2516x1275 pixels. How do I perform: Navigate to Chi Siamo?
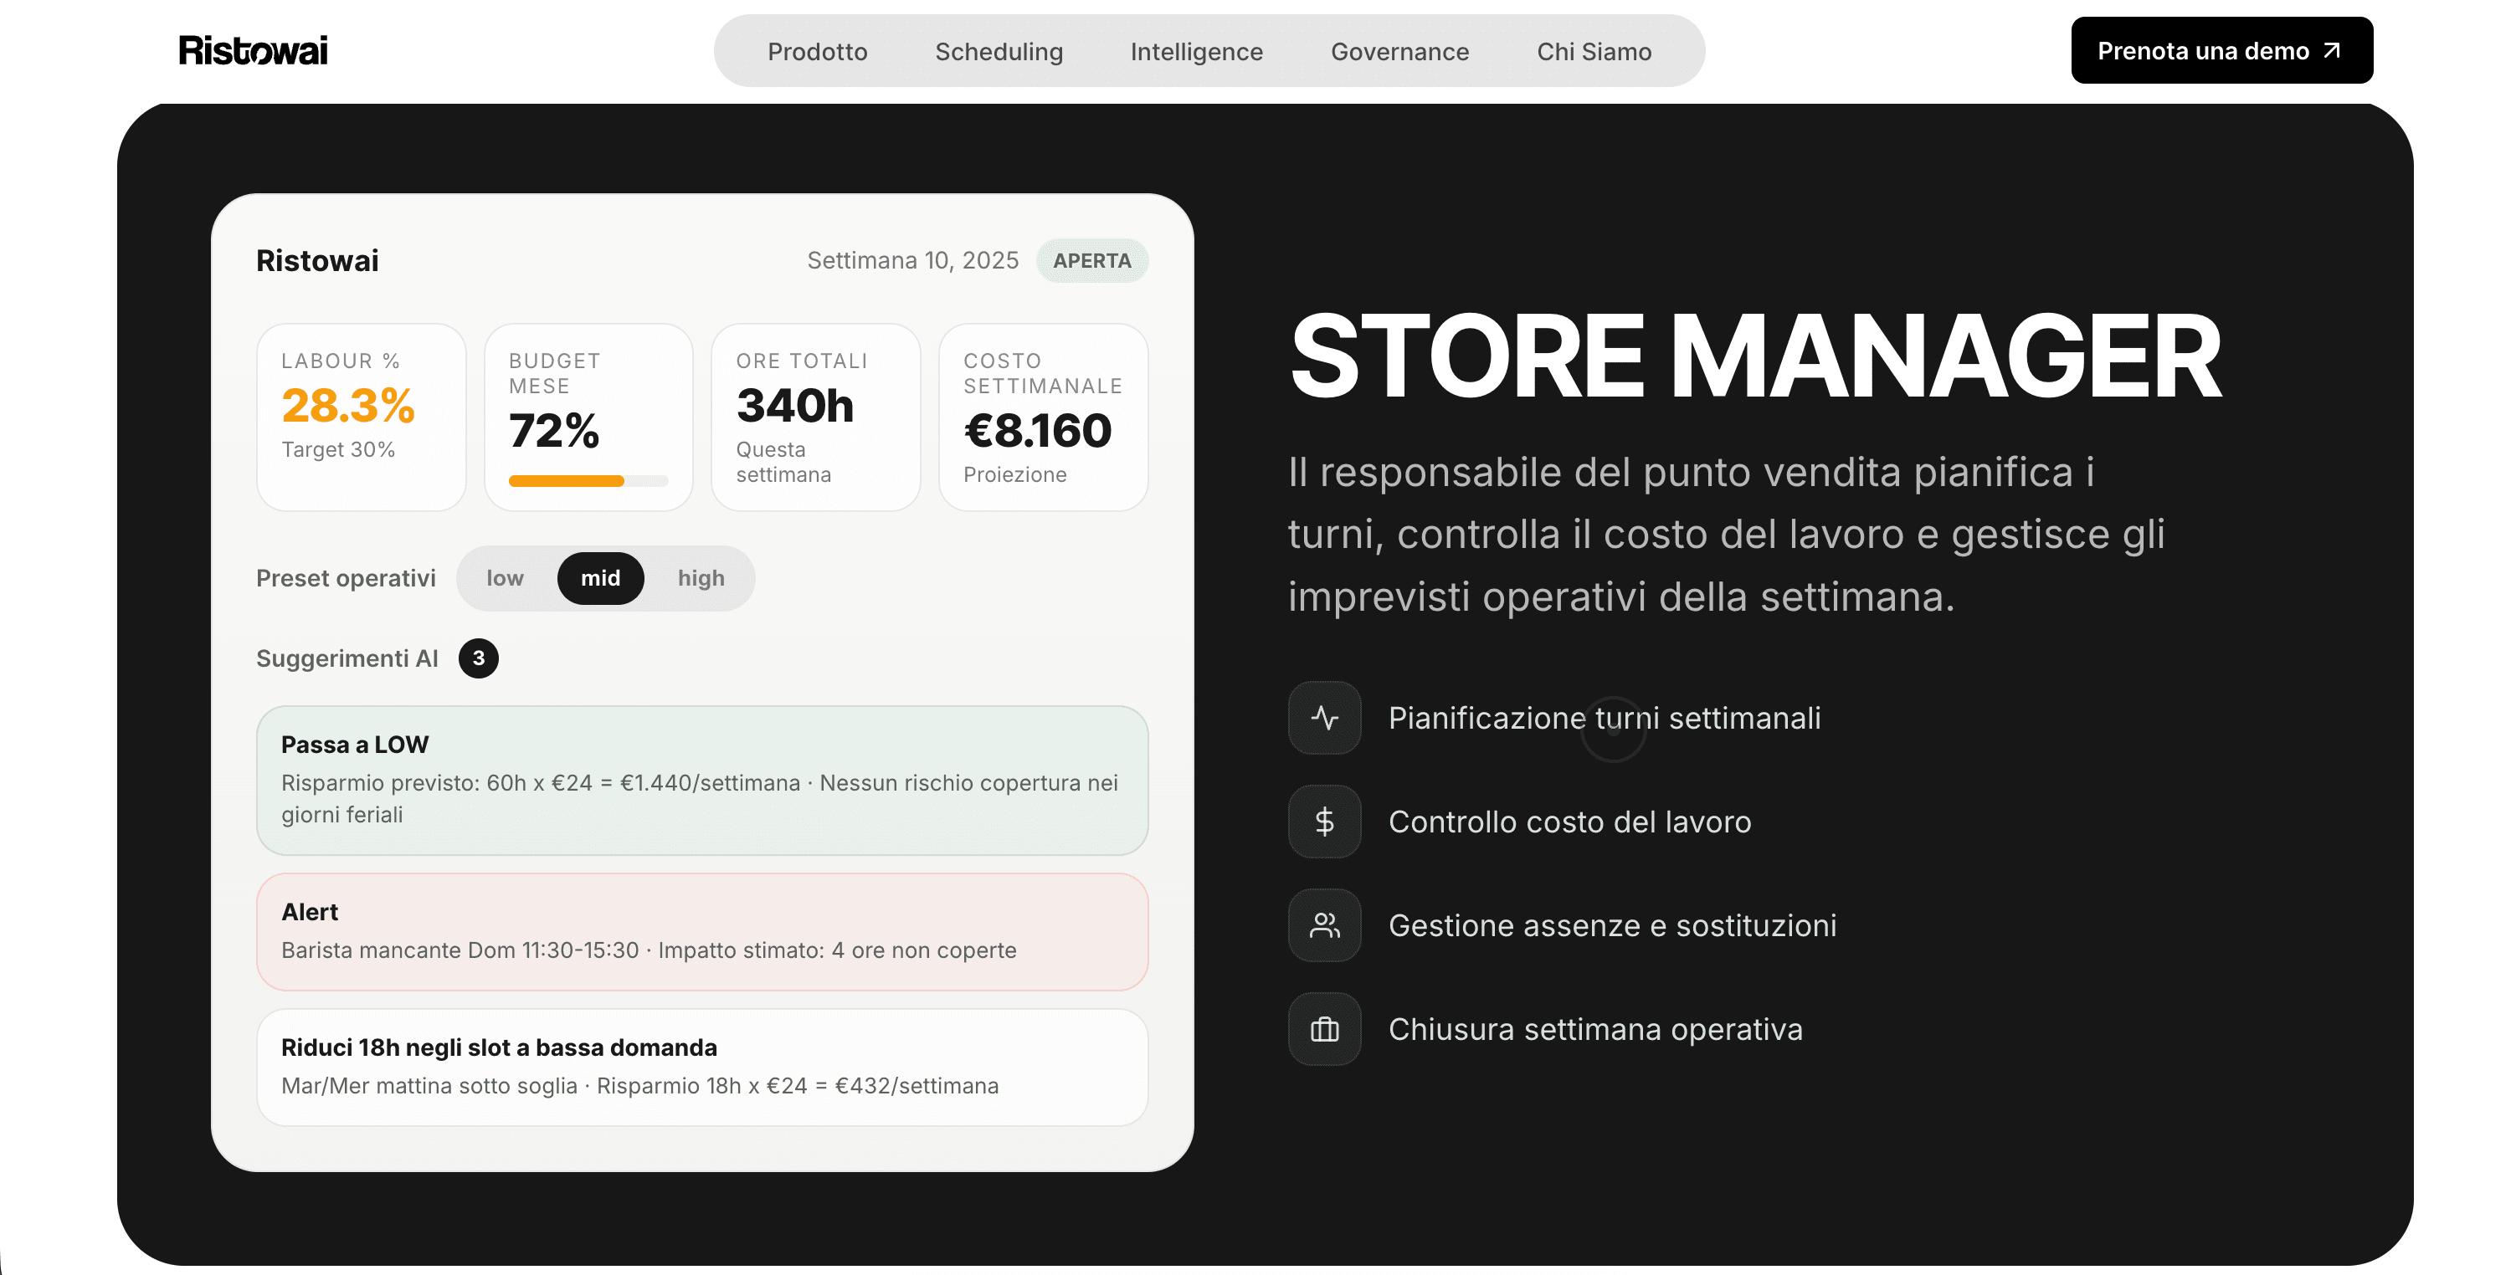pyautogui.click(x=1594, y=52)
